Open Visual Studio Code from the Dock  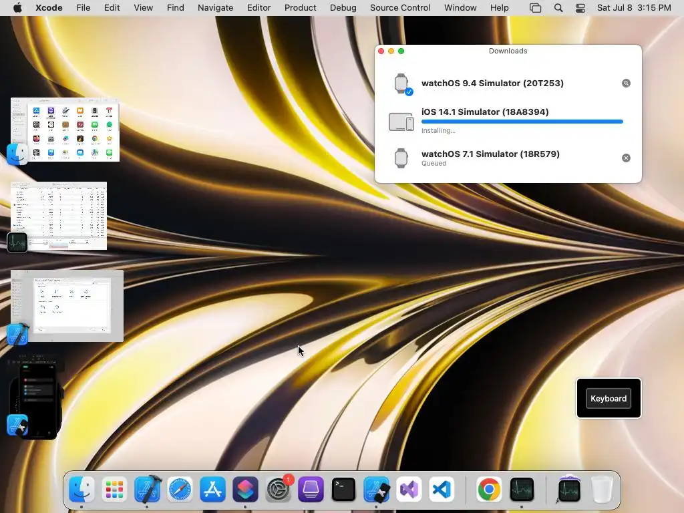click(442, 490)
